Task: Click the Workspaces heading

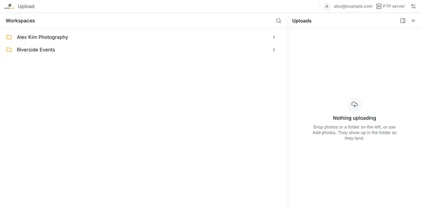Action: pyautogui.click(x=20, y=21)
